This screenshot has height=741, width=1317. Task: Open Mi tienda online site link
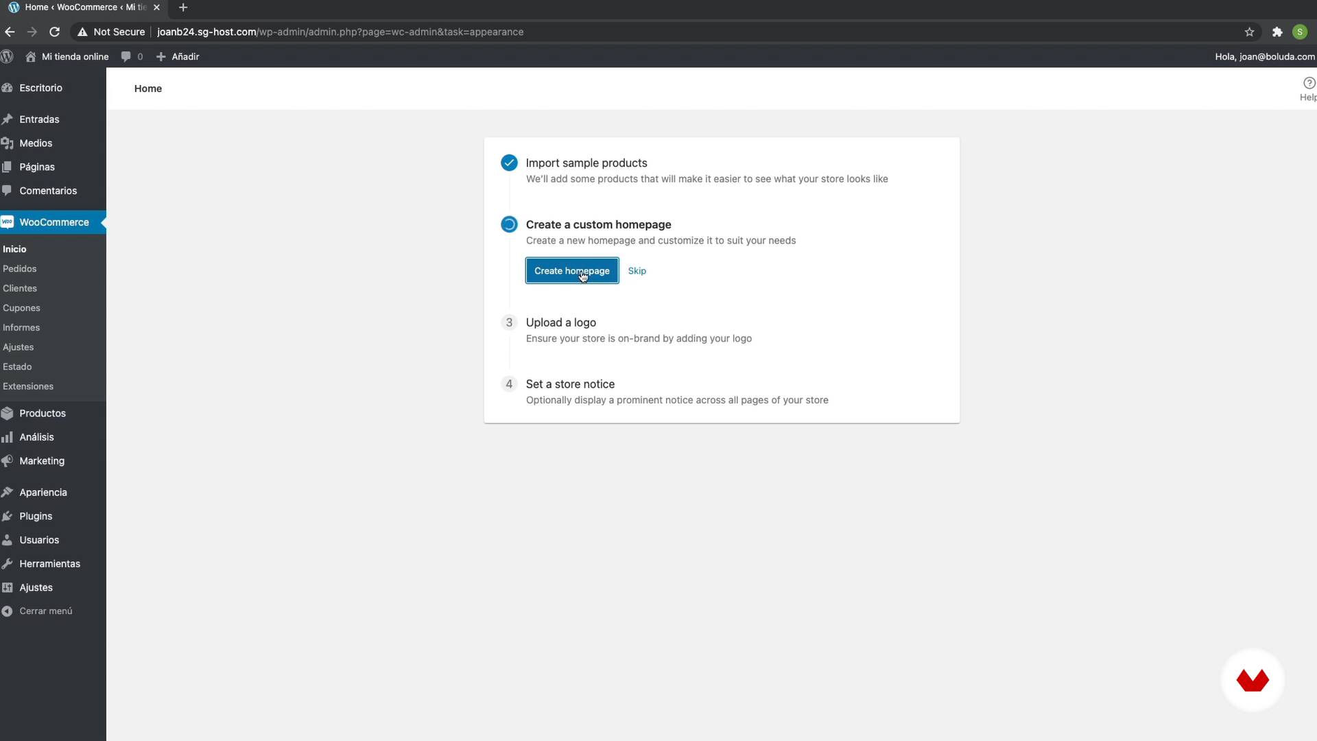(x=67, y=56)
